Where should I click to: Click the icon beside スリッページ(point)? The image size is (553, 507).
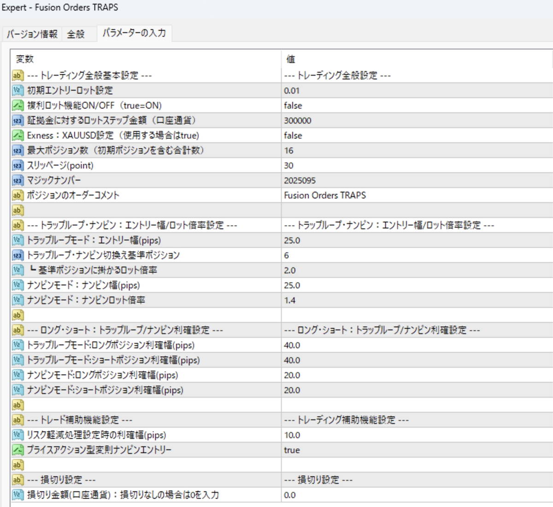(18, 165)
